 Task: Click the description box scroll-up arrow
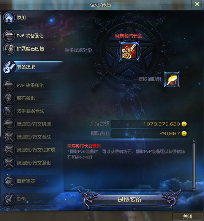194,141
